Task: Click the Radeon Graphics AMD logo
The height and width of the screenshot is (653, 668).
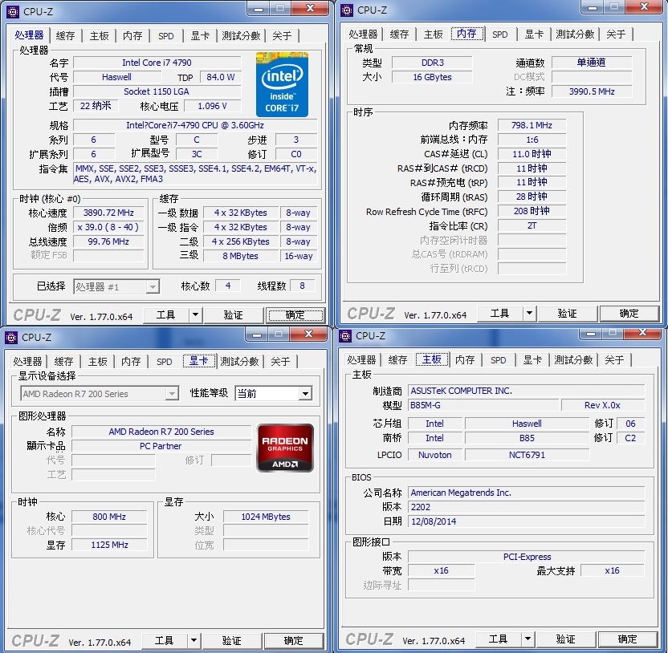Action: coord(285,448)
